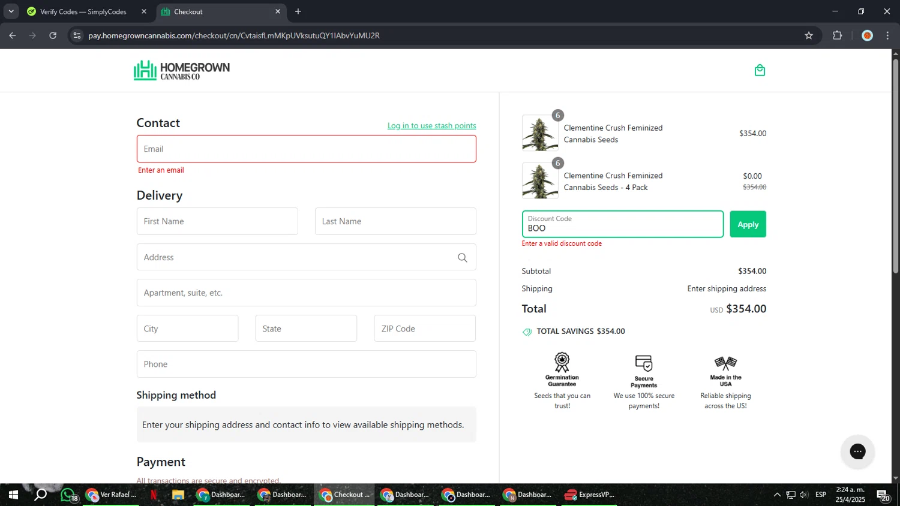This screenshot has width=900, height=506.
Task: Click the Homegrown Cannabis Co logo
Action: [x=182, y=70]
